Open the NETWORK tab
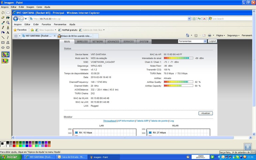Screen dimensions: 256x160 tap(98, 42)
